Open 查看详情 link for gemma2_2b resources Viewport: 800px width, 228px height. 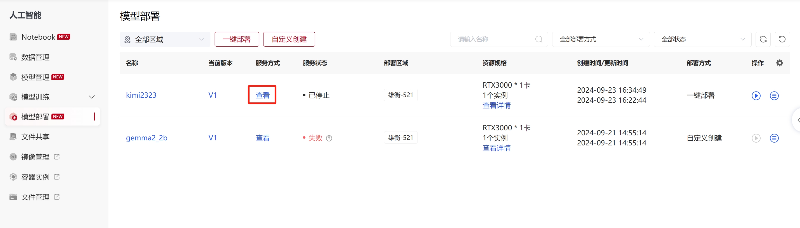click(496, 148)
